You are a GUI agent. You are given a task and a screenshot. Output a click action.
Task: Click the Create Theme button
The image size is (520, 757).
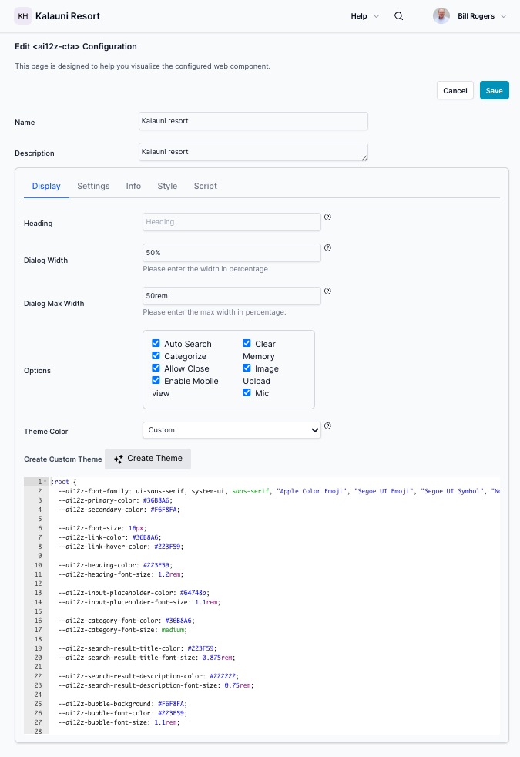pos(148,459)
